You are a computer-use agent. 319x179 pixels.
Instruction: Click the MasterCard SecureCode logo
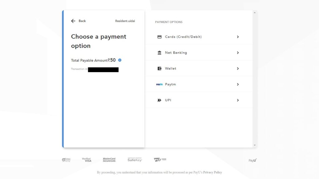tap(109, 160)
